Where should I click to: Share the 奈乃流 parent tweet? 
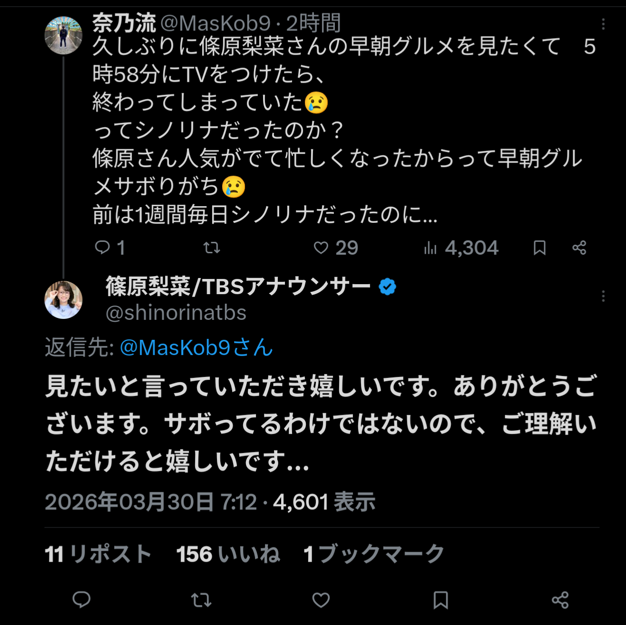click(x=579, y=248)
